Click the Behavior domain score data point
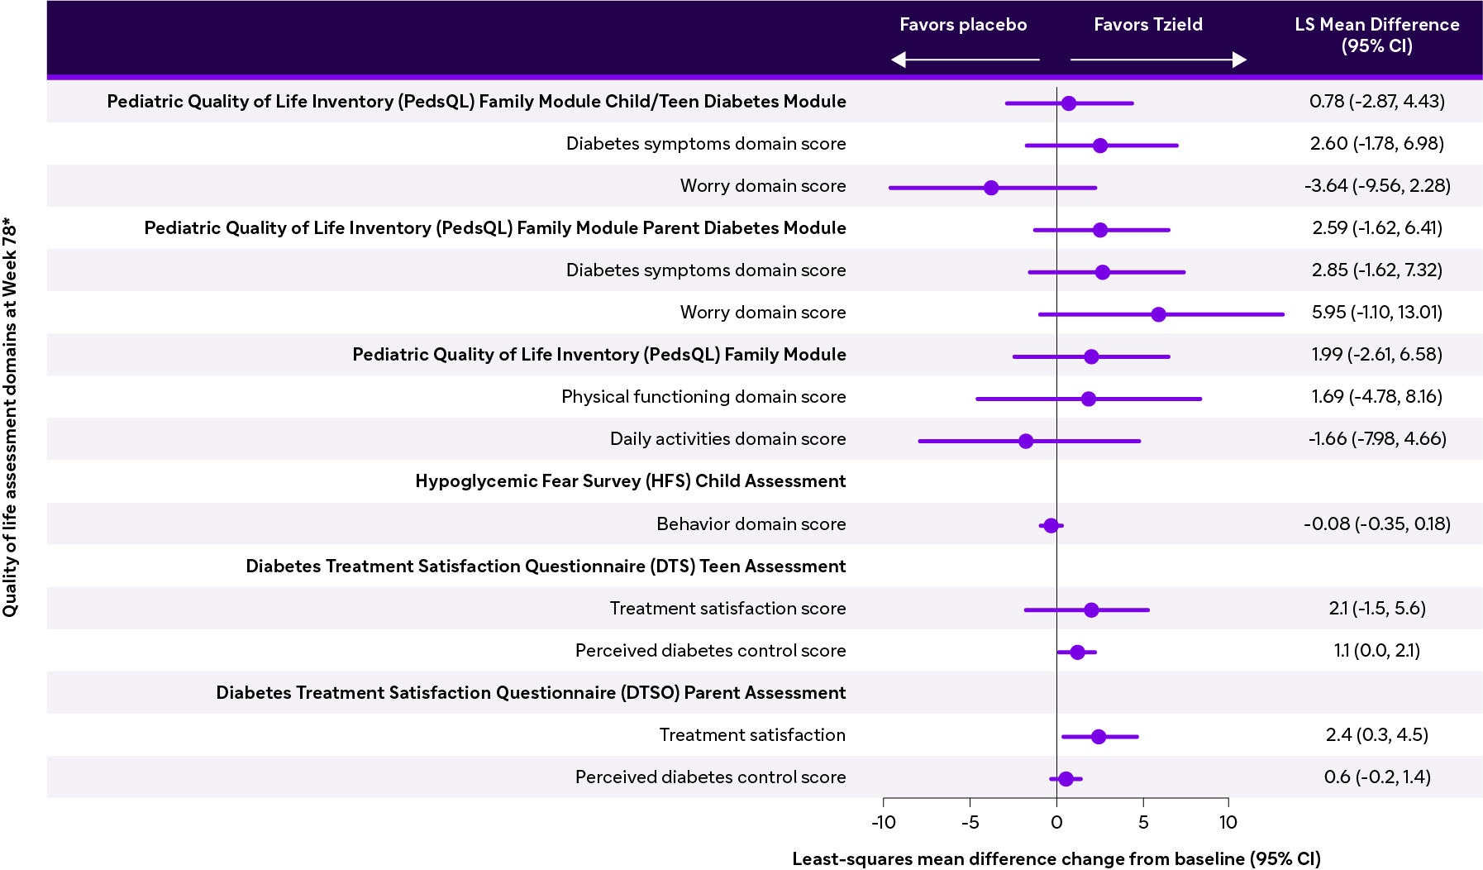The height and width of the screenshot is (870, 1483). [1051, 526]
